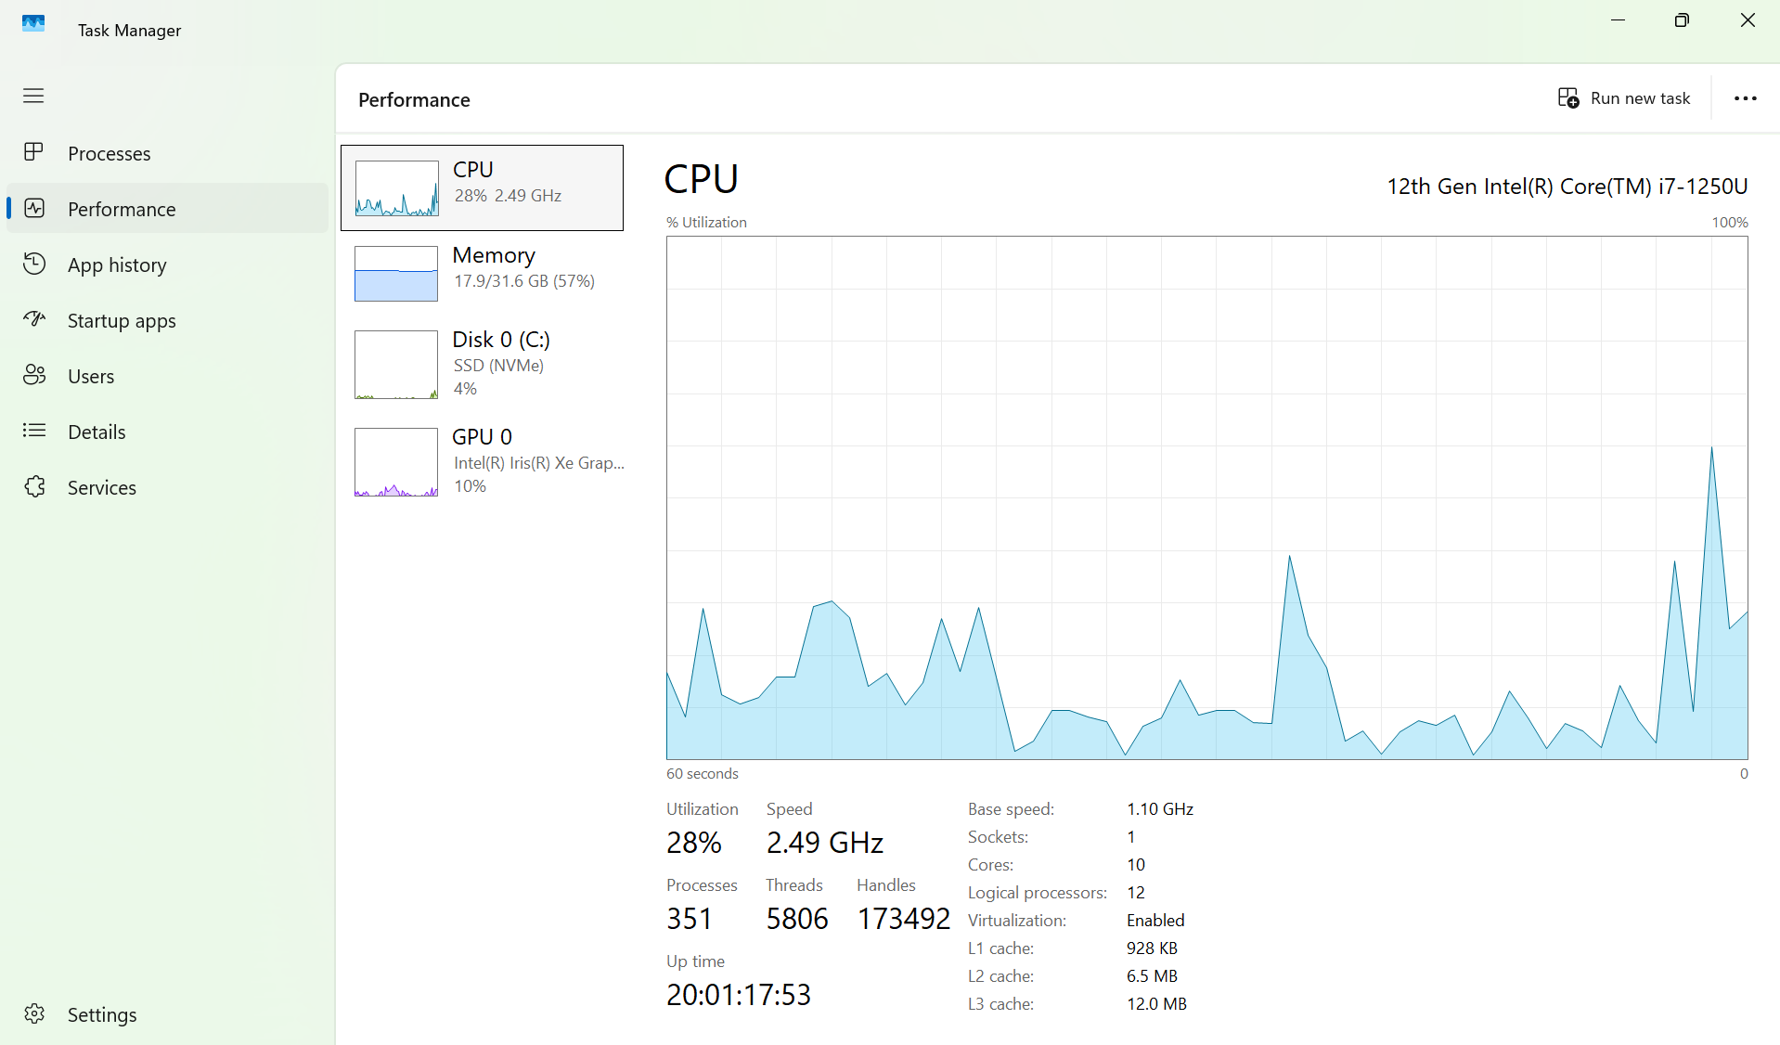The image size is (1780, 1045).
Task: Switch to the Disk 0 (C:) panel
Action: [x=482, y=364]
